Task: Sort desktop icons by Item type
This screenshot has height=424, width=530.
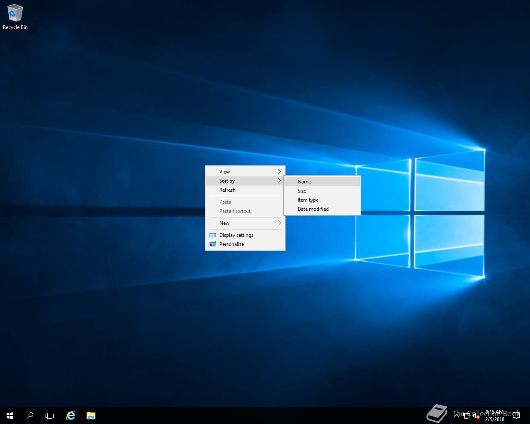Action: (322, 200)
